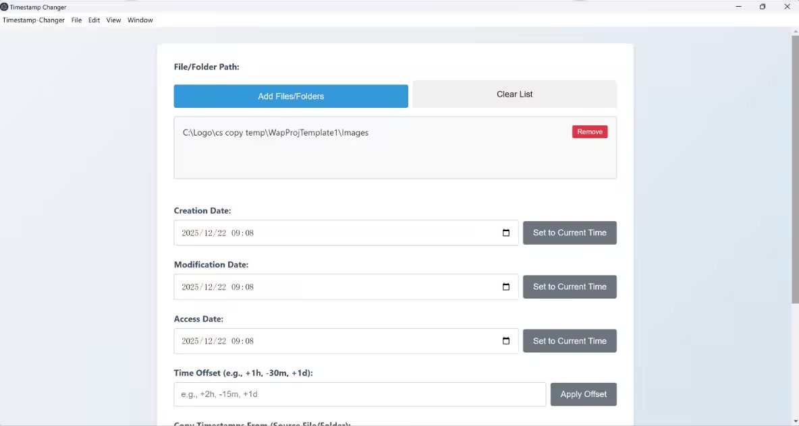Open the View menu
Image resolution: width=799 pixels, height=426 pixels.
click(113, 20)
